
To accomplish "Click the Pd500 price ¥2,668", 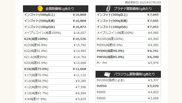I will coord(153,98).
